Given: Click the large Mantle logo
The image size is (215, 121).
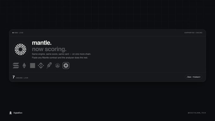Looking at the screenshot, I should [x=21, y=49].
